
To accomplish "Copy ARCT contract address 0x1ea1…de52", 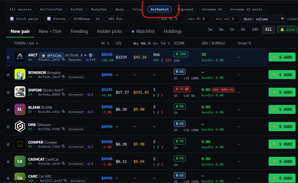I will click(x=63, y=60).
